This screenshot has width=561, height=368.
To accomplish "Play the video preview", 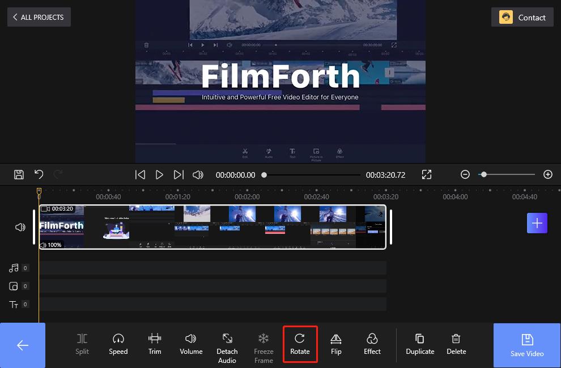I will pyautogui.click(x=159, y=174).
